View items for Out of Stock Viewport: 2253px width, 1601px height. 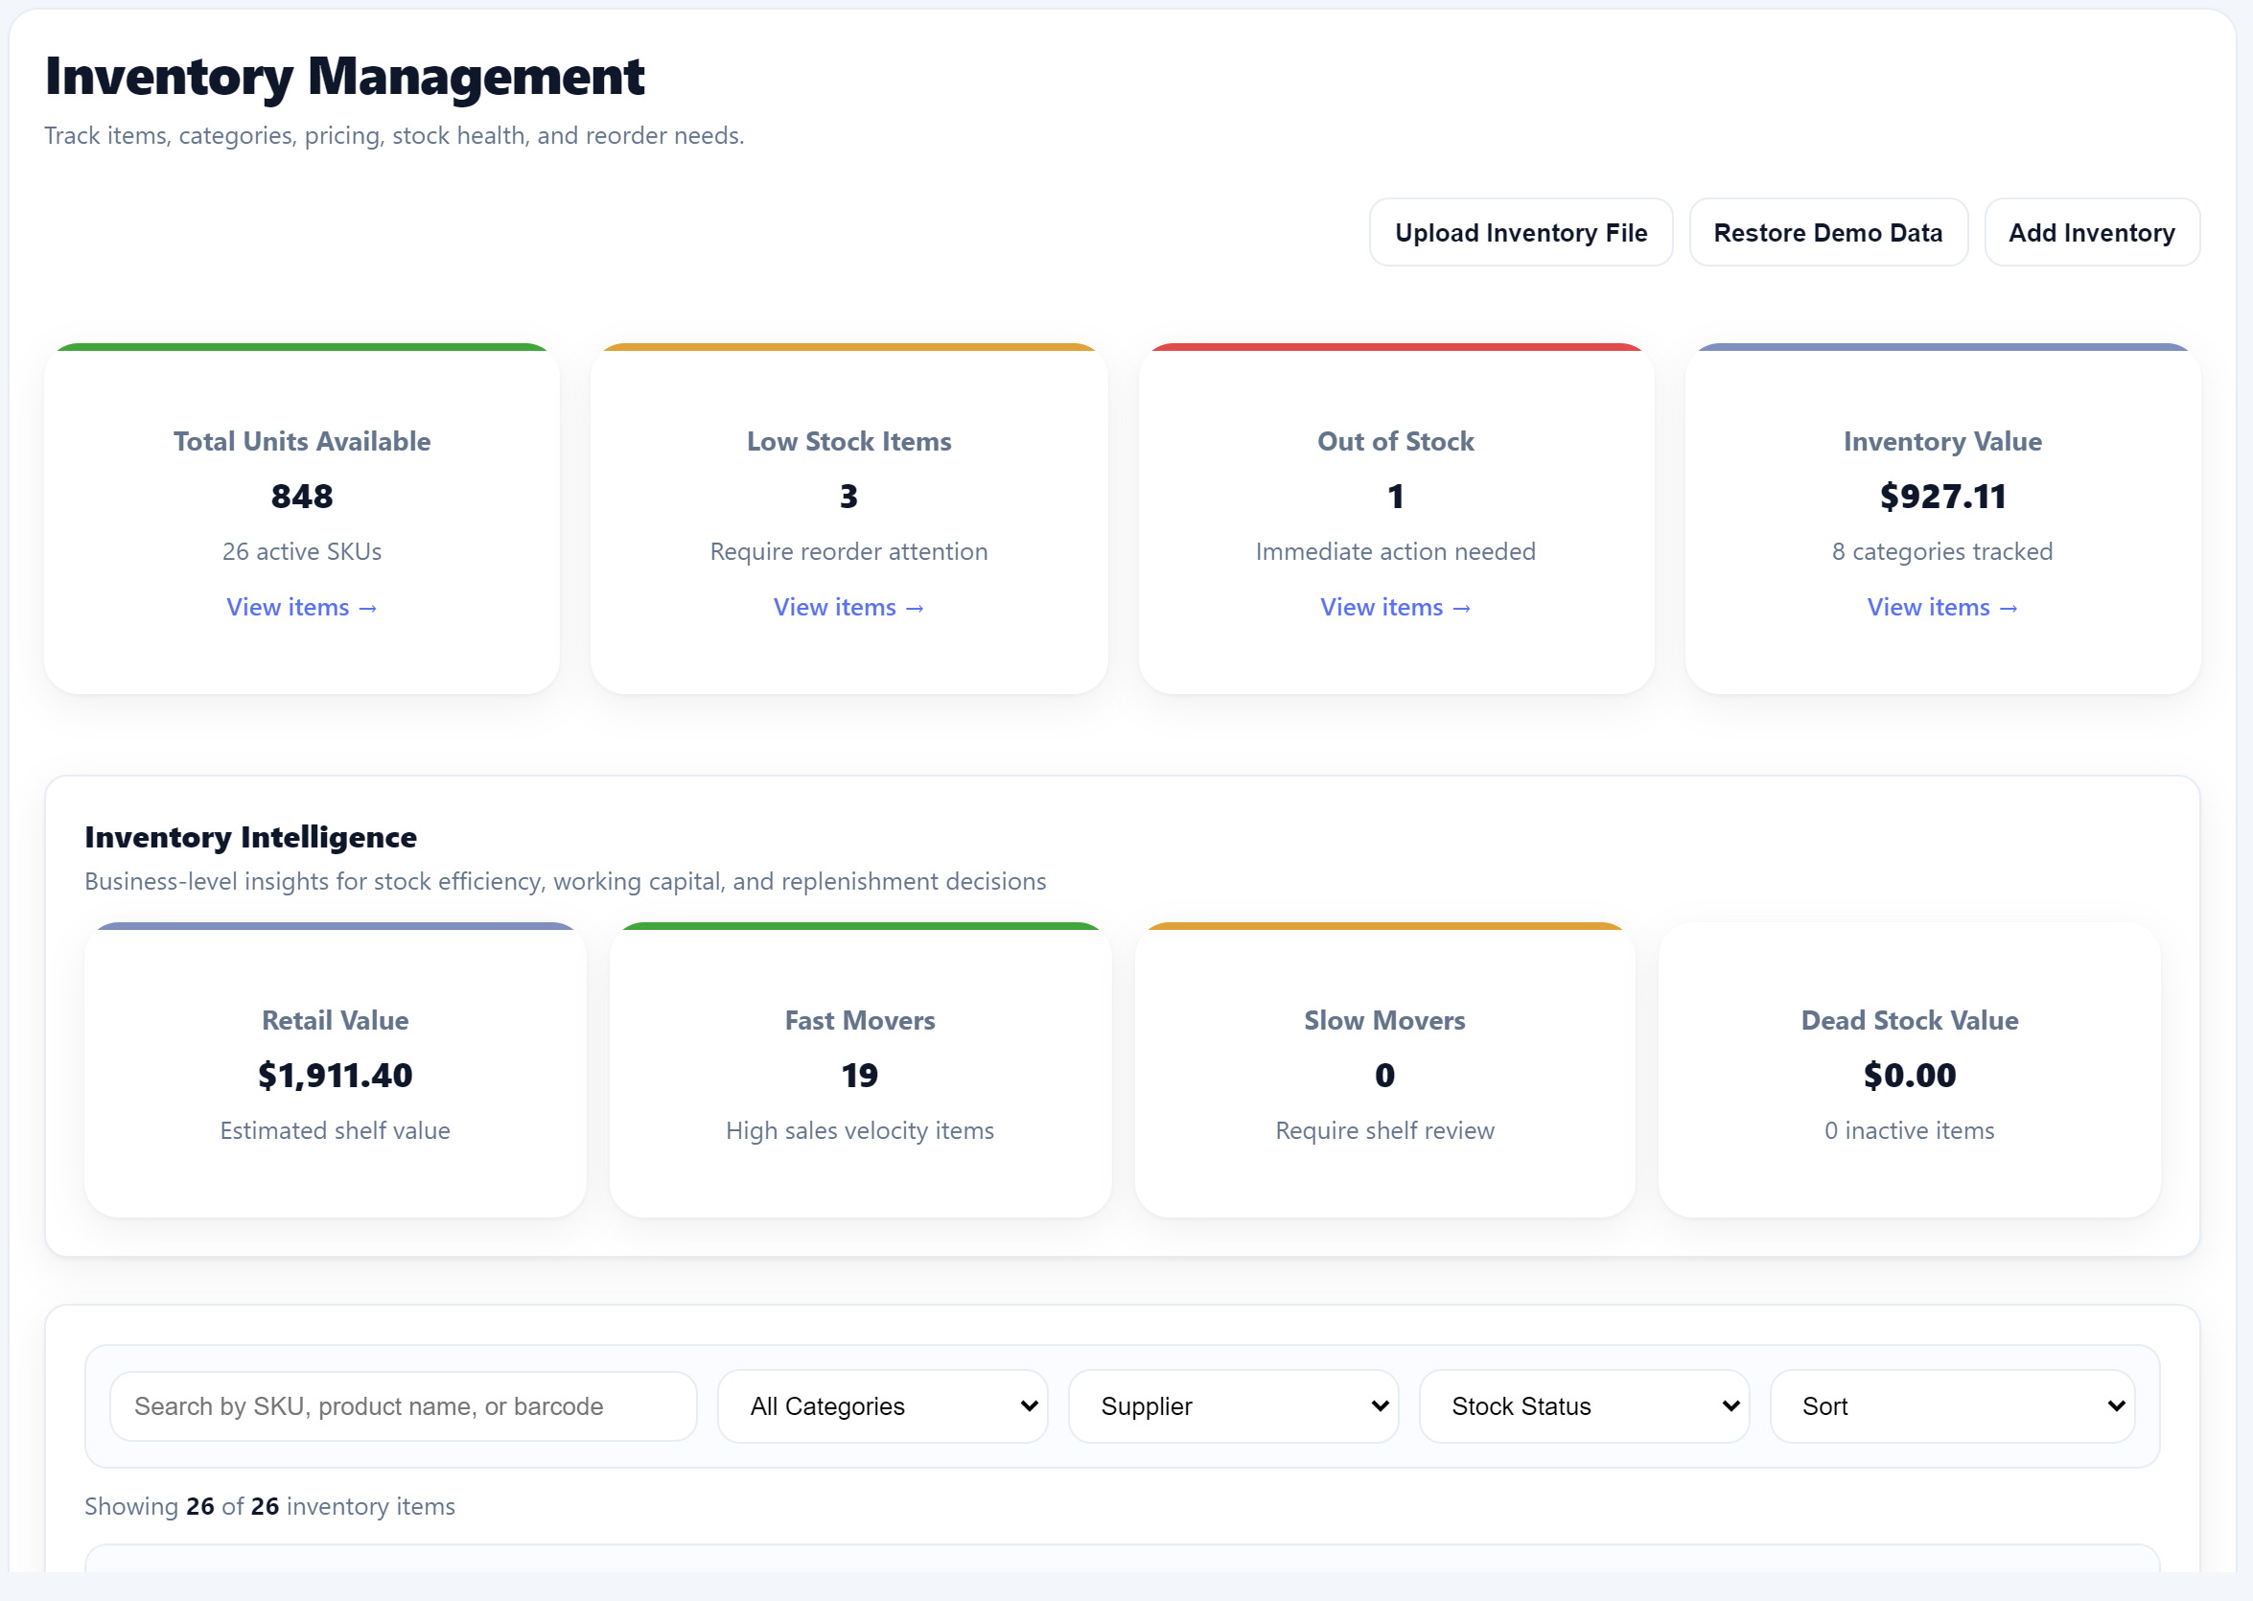(x=1394, y=607)
